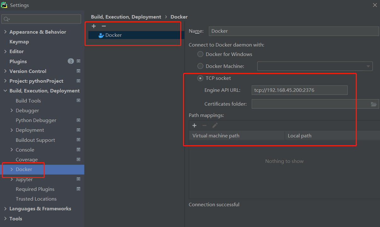
Task: Select Docker for Windows option
Action: (200, 54)
